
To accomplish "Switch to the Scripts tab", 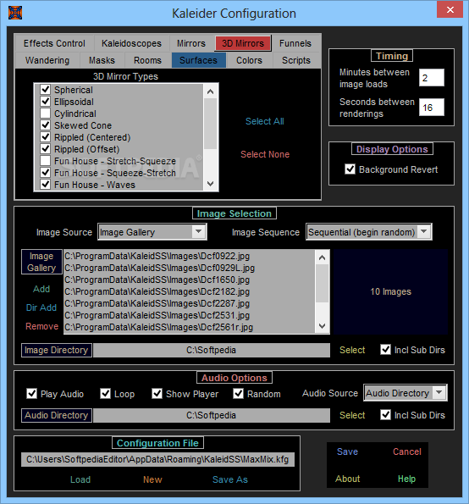I will (x=296, y=60).
